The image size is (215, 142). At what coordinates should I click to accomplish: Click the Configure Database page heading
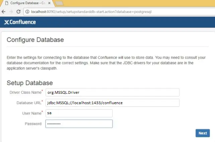(35, 40)
